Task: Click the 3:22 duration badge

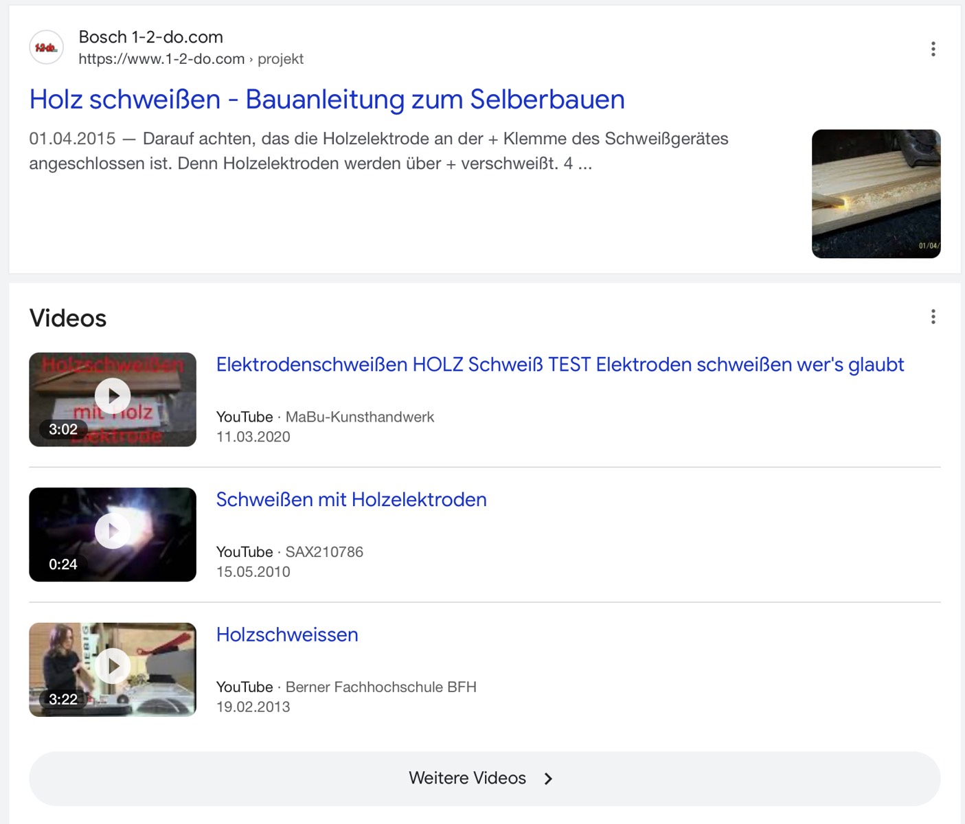Action: pos(63,700)
